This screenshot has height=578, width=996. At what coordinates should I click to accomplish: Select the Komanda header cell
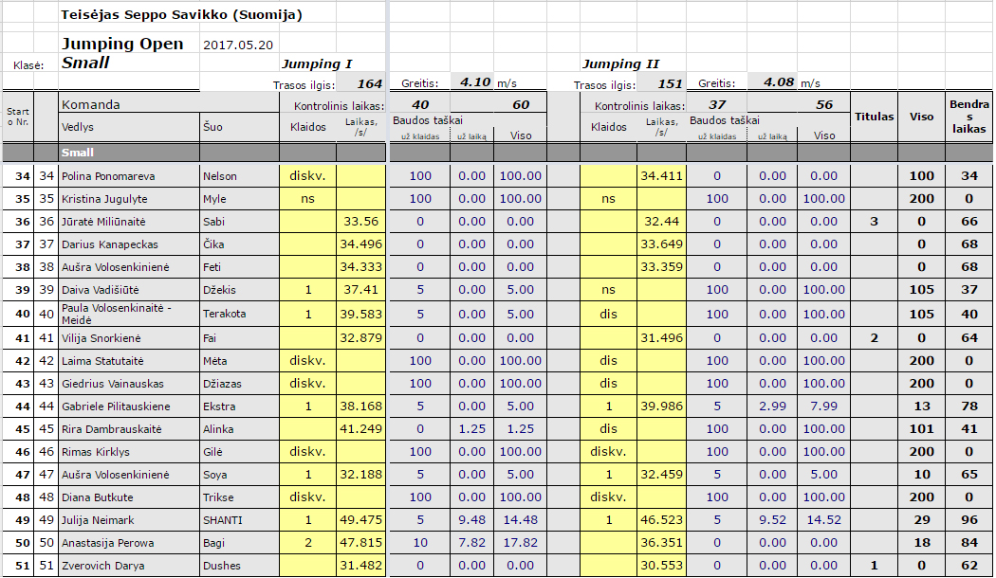[x=90, y=105]
